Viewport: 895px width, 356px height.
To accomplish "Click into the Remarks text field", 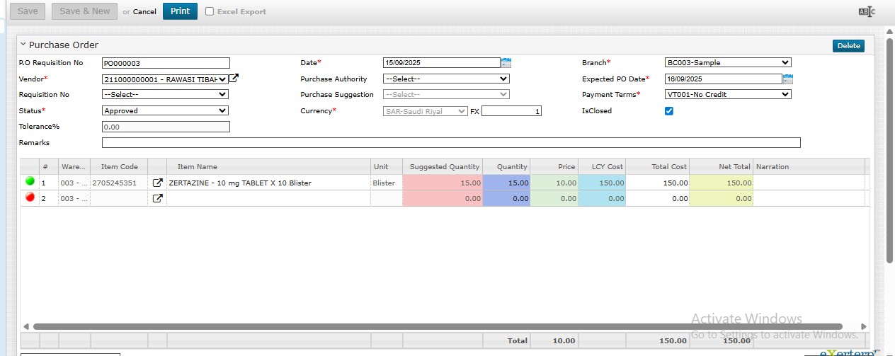I will click(x=451, y=143).
